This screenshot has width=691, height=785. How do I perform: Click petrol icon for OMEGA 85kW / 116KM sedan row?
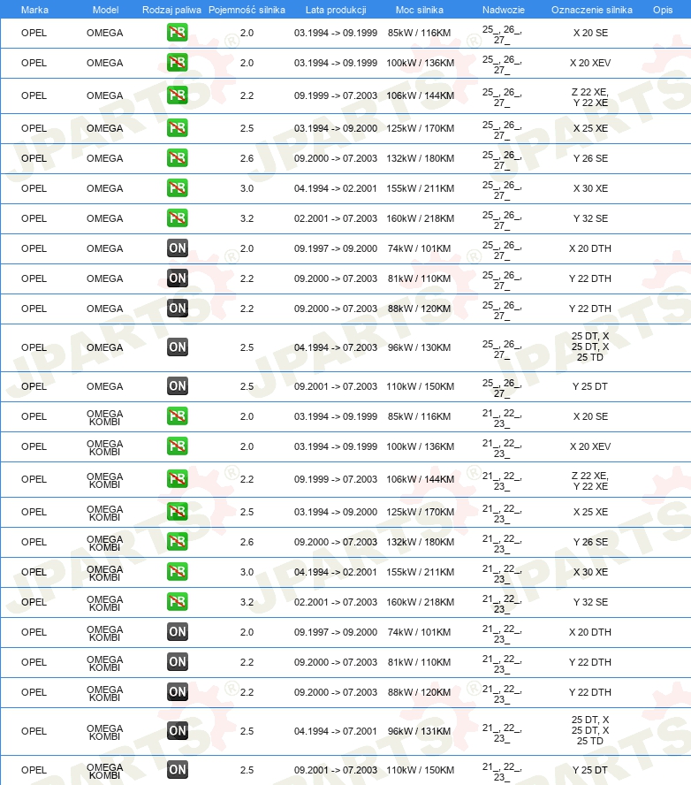coord(177,33)
